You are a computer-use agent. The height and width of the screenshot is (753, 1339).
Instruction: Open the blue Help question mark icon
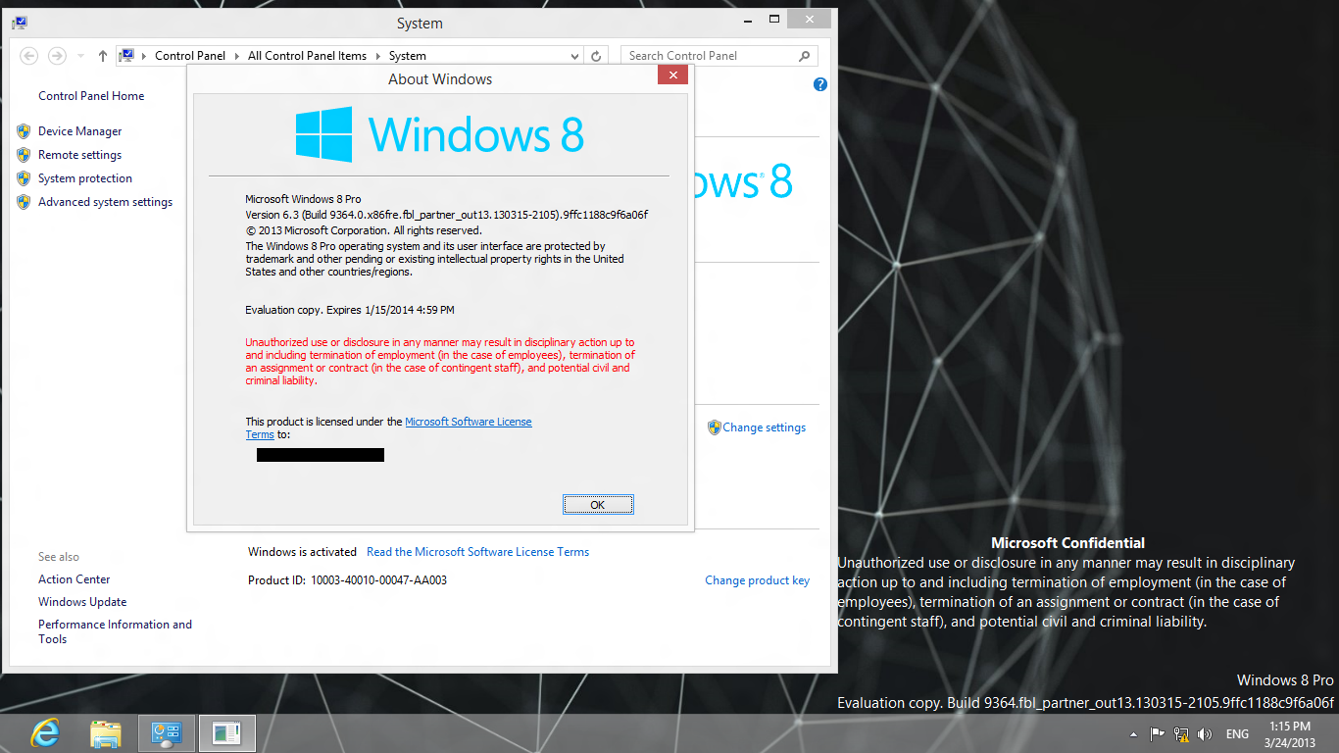tap(820, 84)
